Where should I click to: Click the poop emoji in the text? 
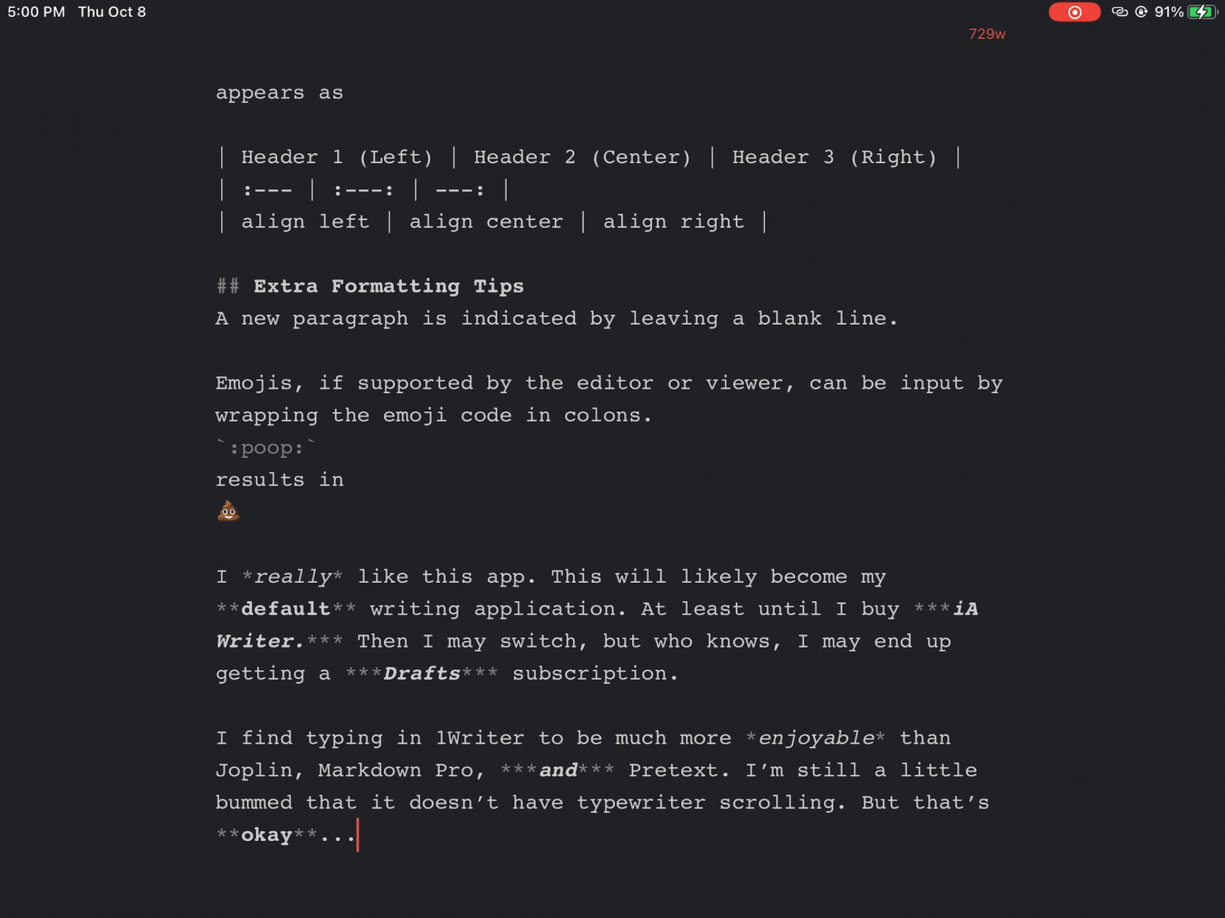click(228, 512)
